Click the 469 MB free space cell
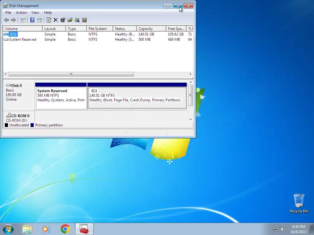Image resolution: width=314 pixels, height=235 pixels. [174, 39]
